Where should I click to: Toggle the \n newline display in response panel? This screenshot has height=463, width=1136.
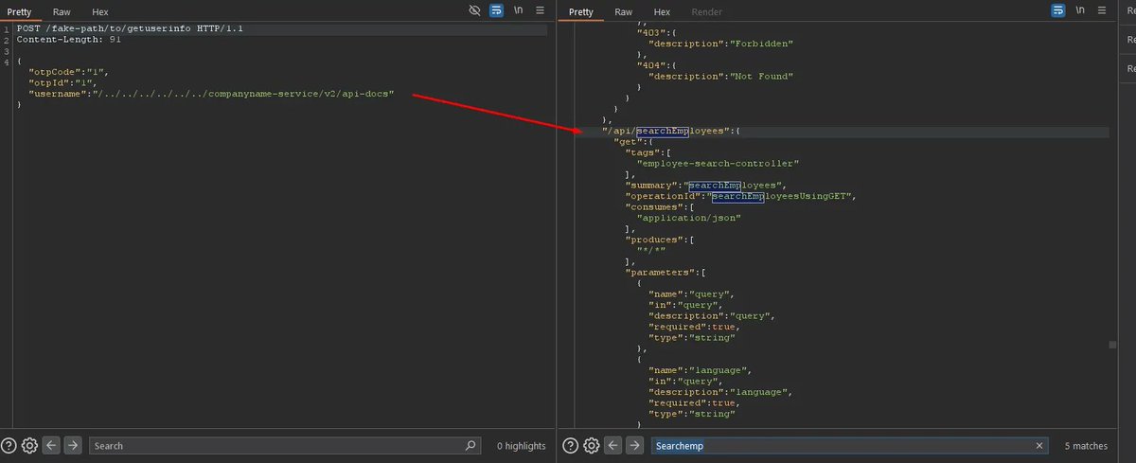click(1080, 11)
